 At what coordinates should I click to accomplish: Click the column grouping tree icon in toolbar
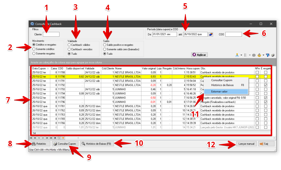tap(237, 55)
